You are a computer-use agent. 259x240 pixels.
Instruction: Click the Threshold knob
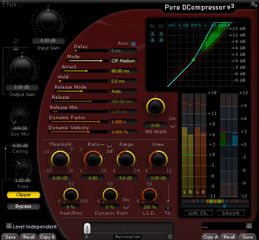click(60, 159)
